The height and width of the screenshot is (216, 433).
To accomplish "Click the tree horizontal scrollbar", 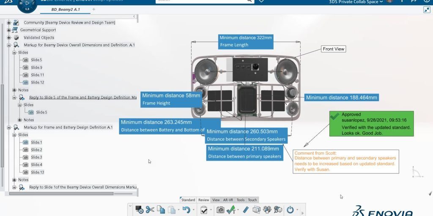I will [61, 194].
